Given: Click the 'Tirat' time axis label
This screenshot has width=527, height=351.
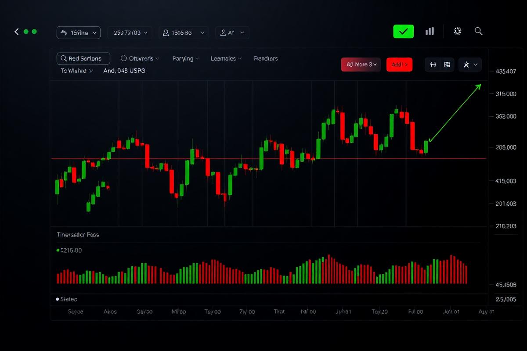Looking at the screenshot, I should (279, 312).
